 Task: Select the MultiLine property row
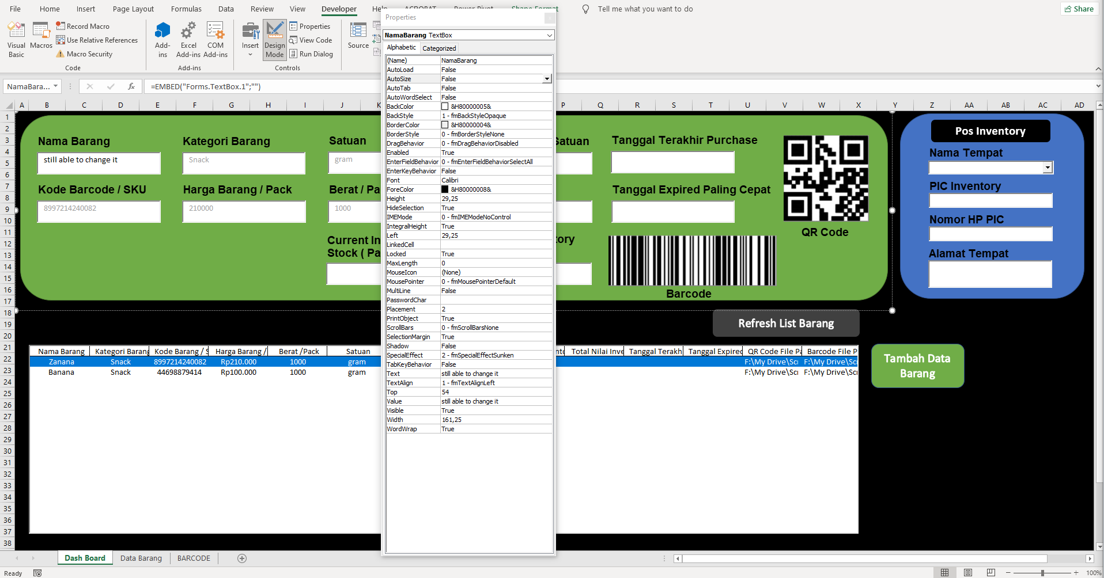coord(469,291)
